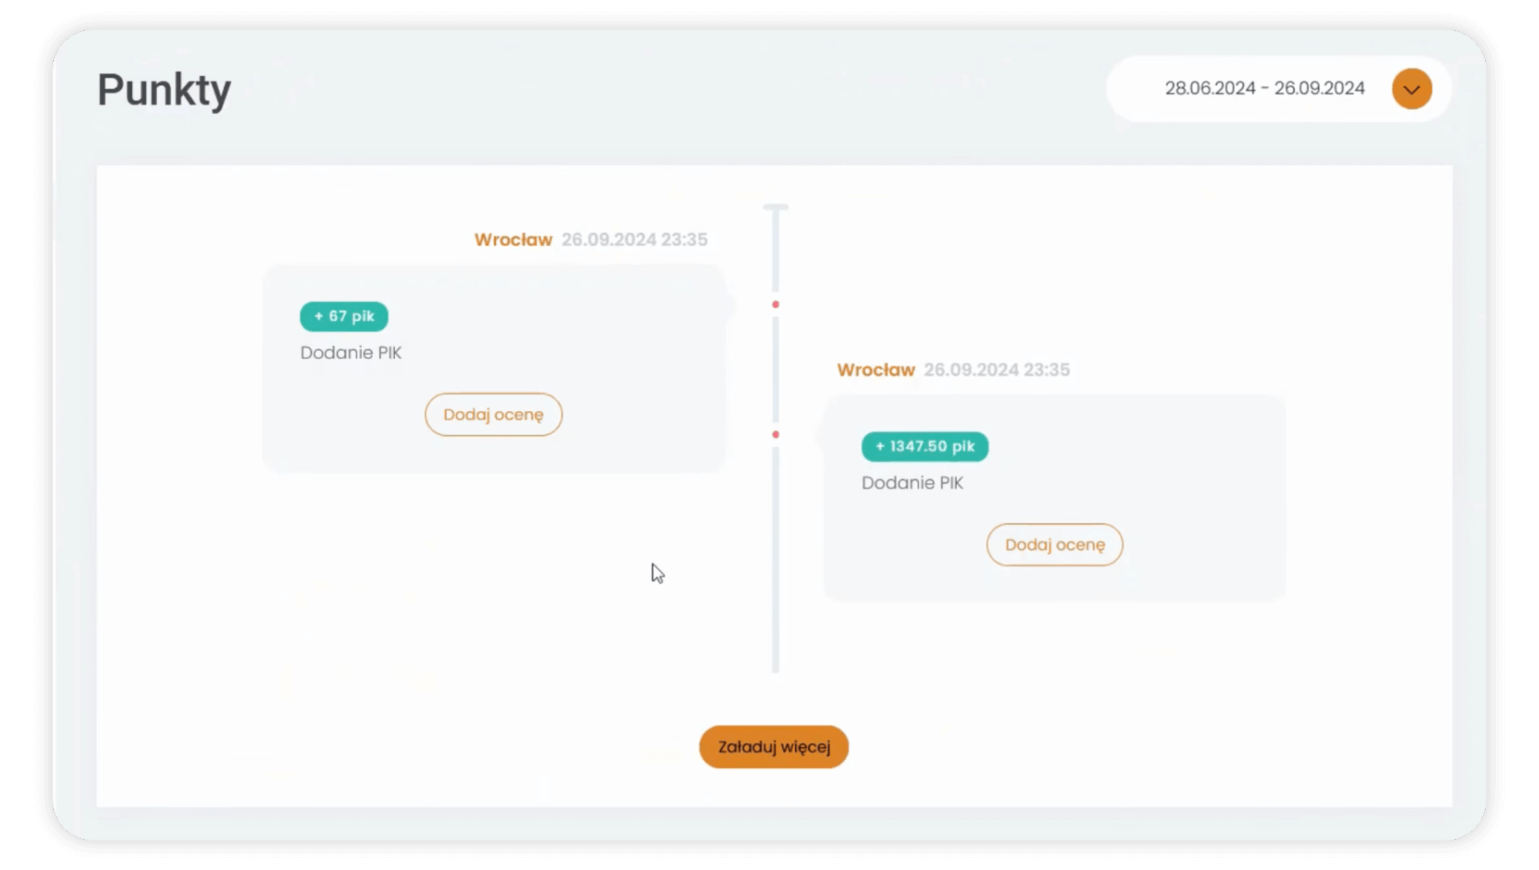
Task: Click Dodanie PIK text in the 67 pik card
Action: click(351, 353)
